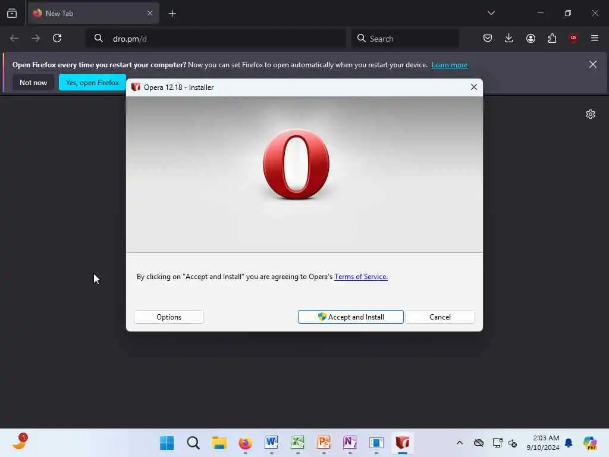Screen dimensions: 609x457
Task: Open Options in the Opera installer
Action: [168, 317]
